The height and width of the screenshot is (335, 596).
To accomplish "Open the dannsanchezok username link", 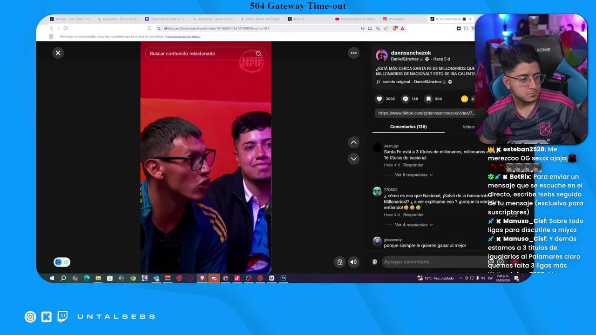I will point(411,53).
